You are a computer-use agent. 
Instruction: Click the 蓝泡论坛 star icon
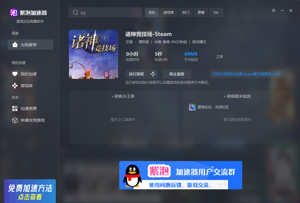click(192, 107)
